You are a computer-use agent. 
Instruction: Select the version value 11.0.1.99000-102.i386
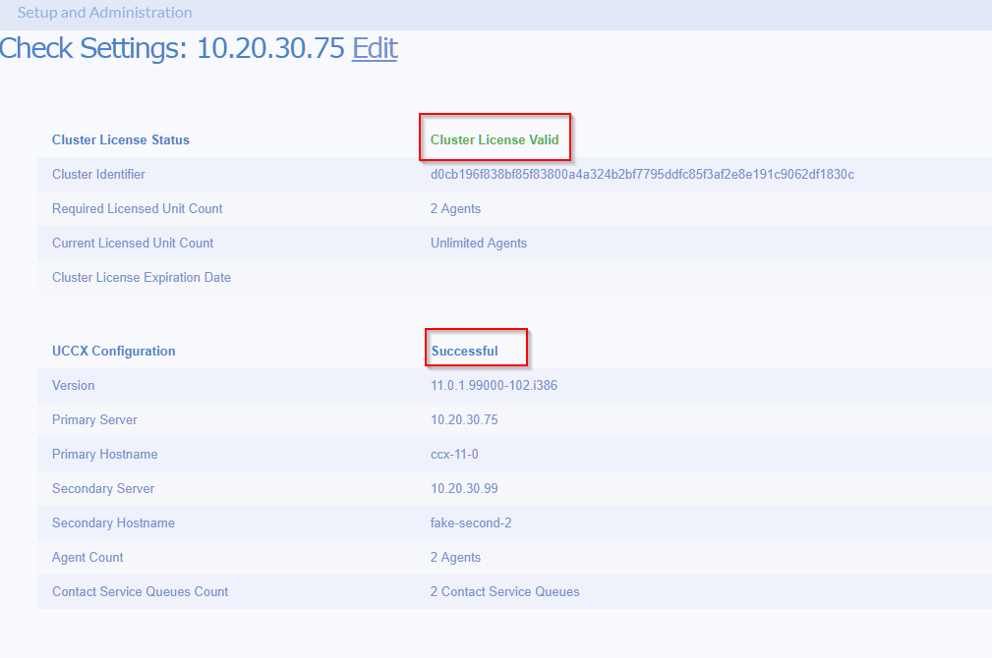(x=495, y=386)
